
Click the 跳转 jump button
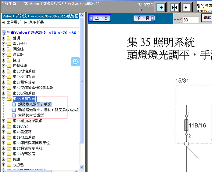[x=207, y=18]
